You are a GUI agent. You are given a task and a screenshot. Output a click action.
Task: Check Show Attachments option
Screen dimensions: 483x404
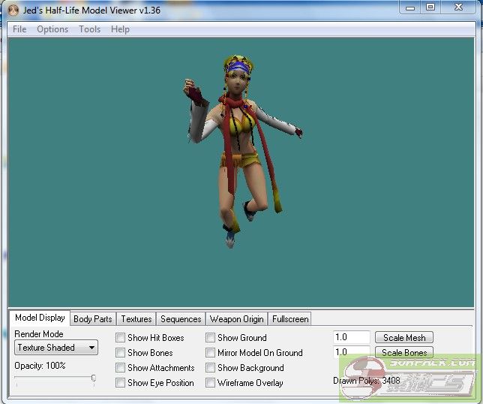121,368
